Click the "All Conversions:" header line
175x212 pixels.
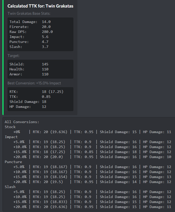point(22,122)
